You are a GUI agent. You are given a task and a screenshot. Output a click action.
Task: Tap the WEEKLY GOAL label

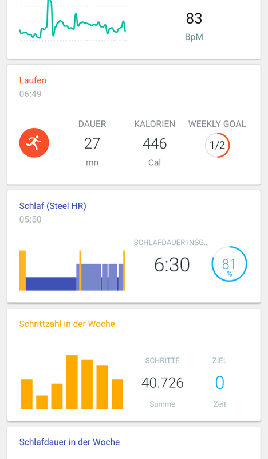click(x=217, y=124)
